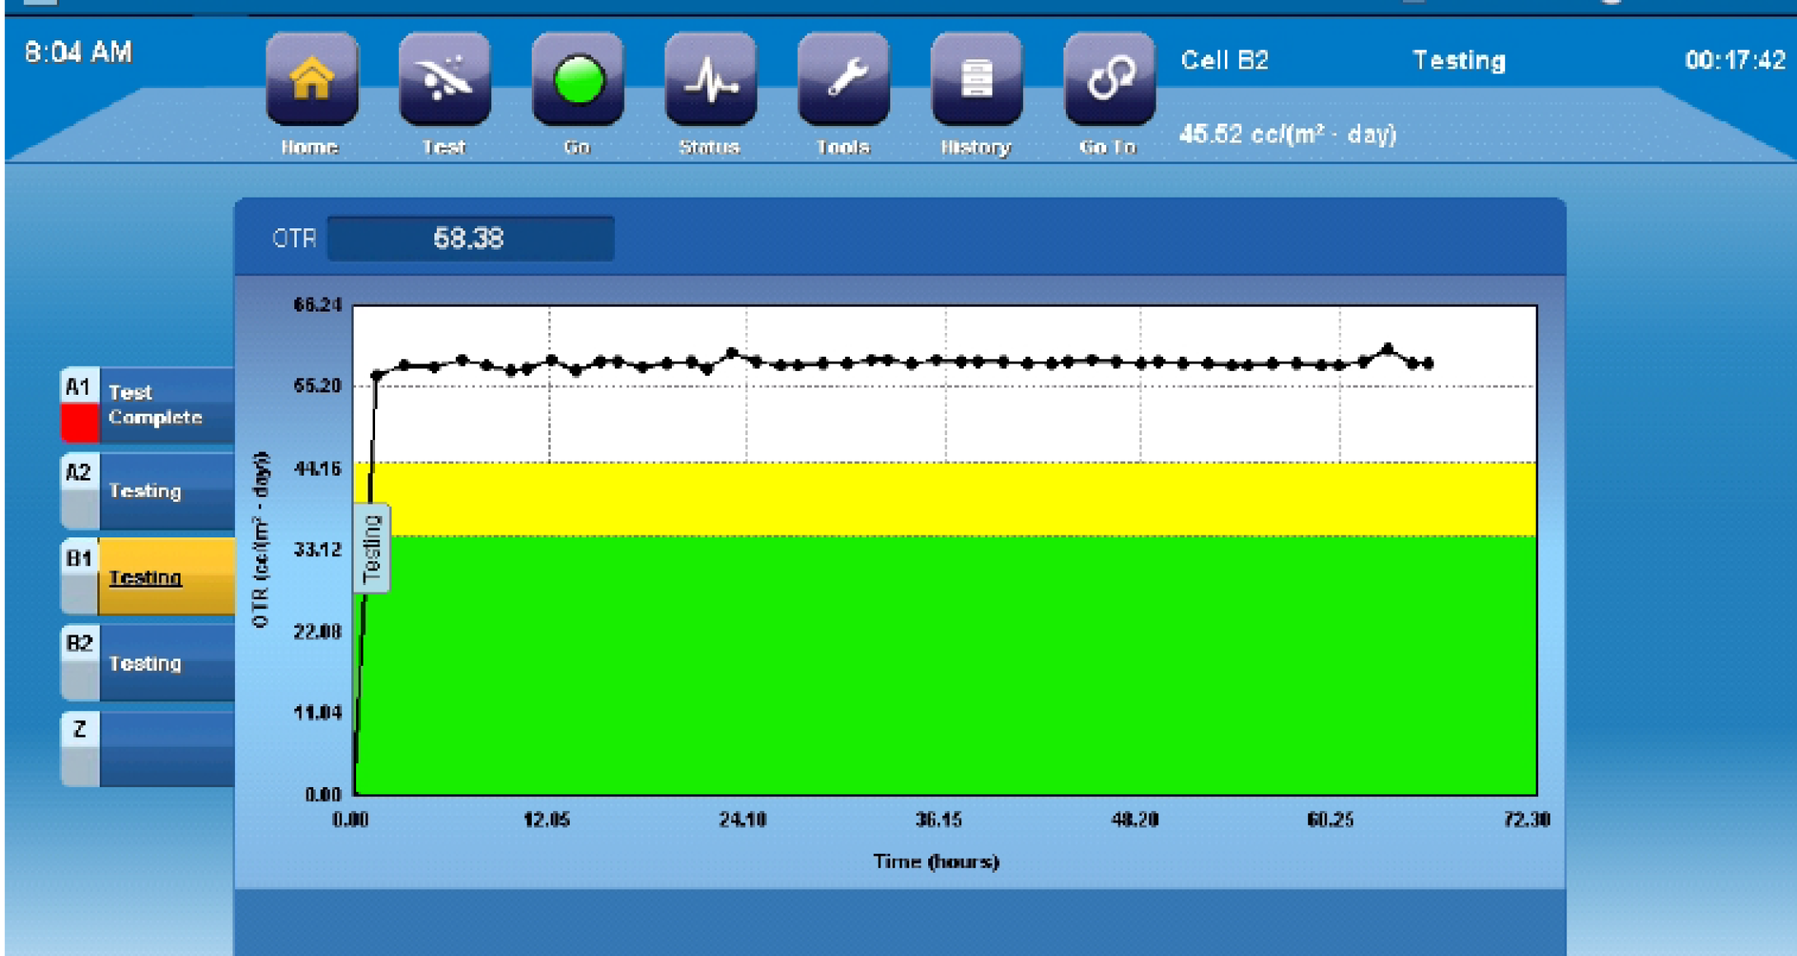
Task: Click the yellow band on graph
Action: click(x=948, y=499)
